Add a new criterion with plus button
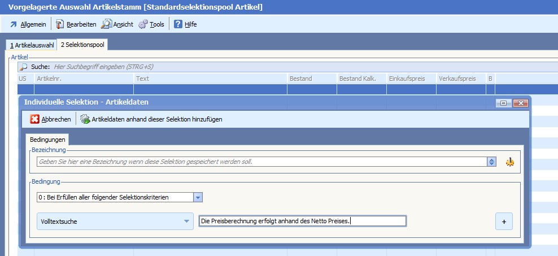Viewport: 558px width, 256px height. click(504, 222)
